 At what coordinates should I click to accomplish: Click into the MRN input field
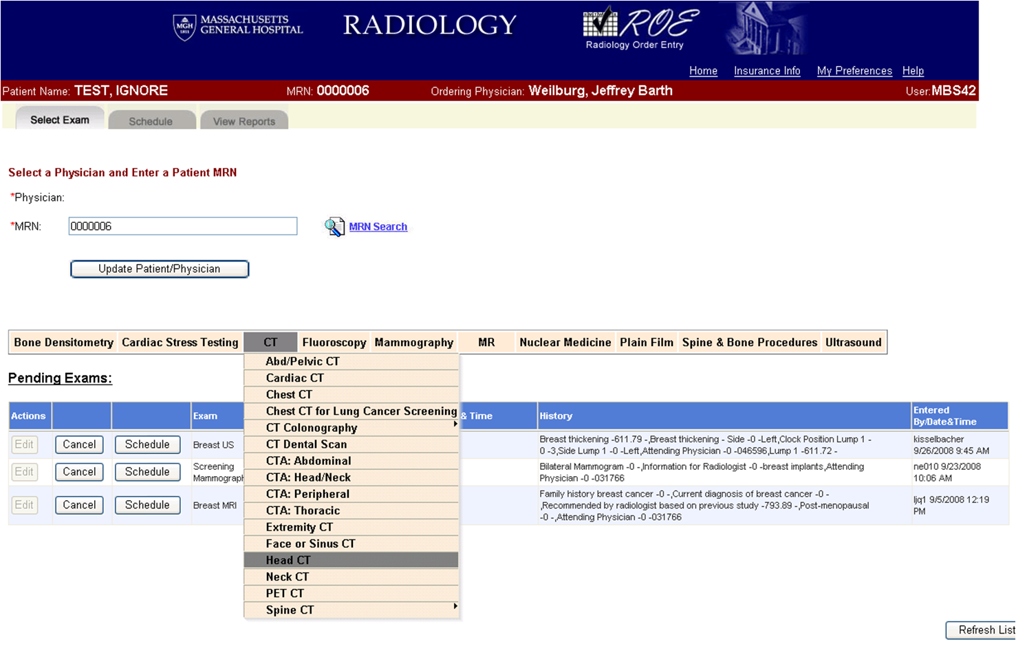click(182, 226)
